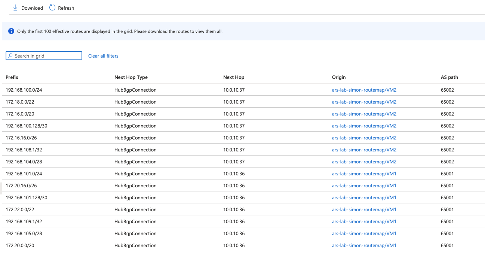Open Origin link for 192.168.101.0/24 row
Image resolution: width=485 pixels, height=255 pixels.
pos(364,173)
